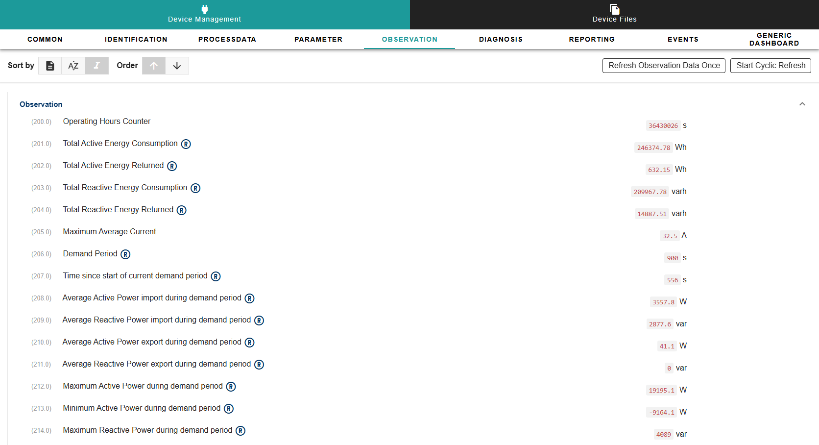The height and width of the screenshot is (445, 819).
Task: Set ascending order with up arrow
Action: [x=154, y=66]
